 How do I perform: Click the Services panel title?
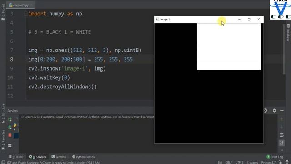12,111
